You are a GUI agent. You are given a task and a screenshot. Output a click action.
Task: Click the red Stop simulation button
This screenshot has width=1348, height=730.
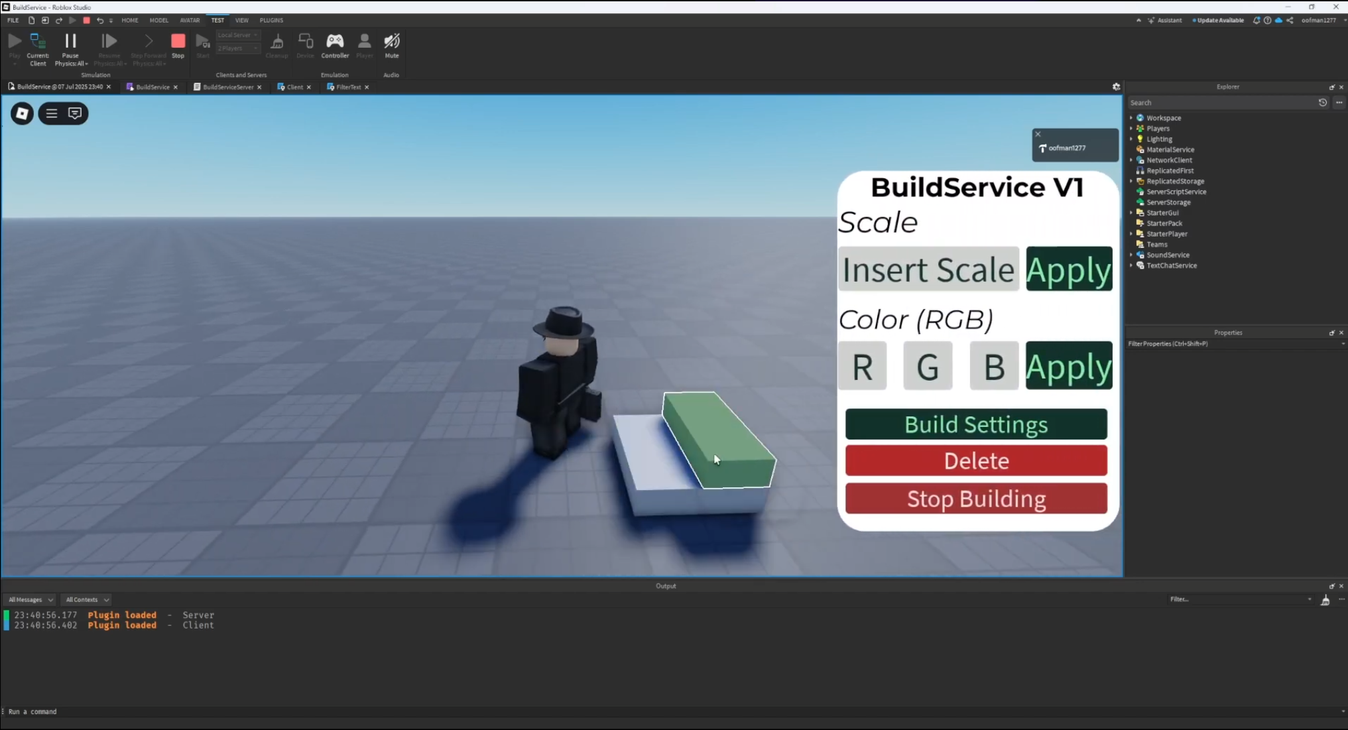178,42
